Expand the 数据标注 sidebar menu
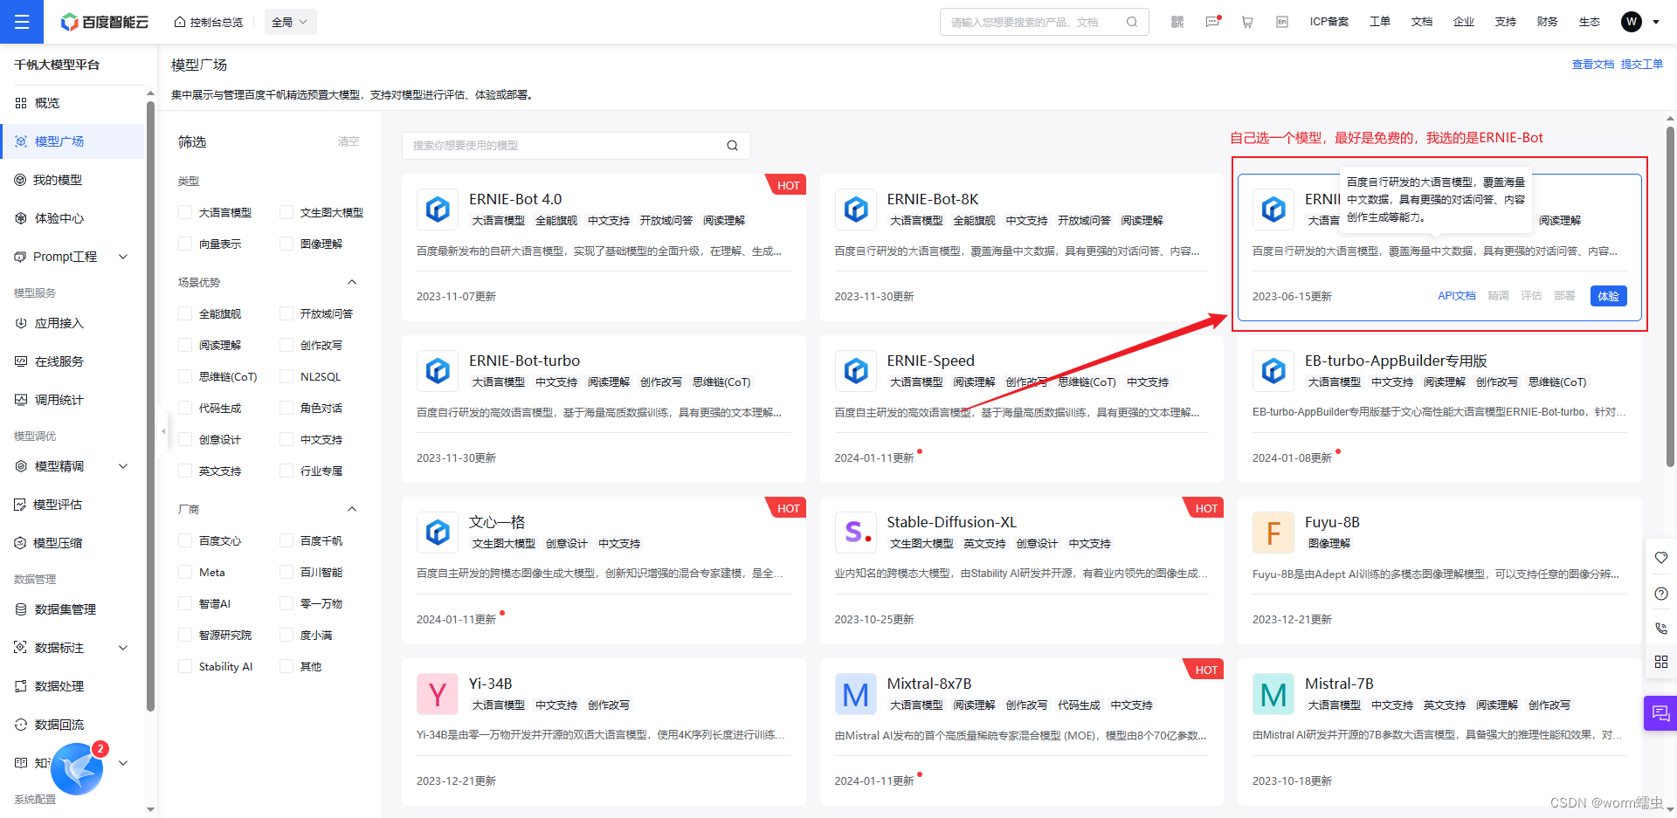 [x=123, y=648]
